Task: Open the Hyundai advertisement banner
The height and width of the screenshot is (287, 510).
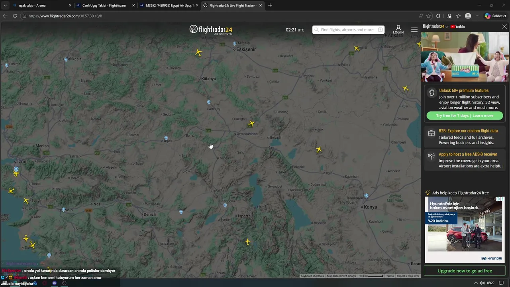Action: pyautogui.click(x=465, y=230)
